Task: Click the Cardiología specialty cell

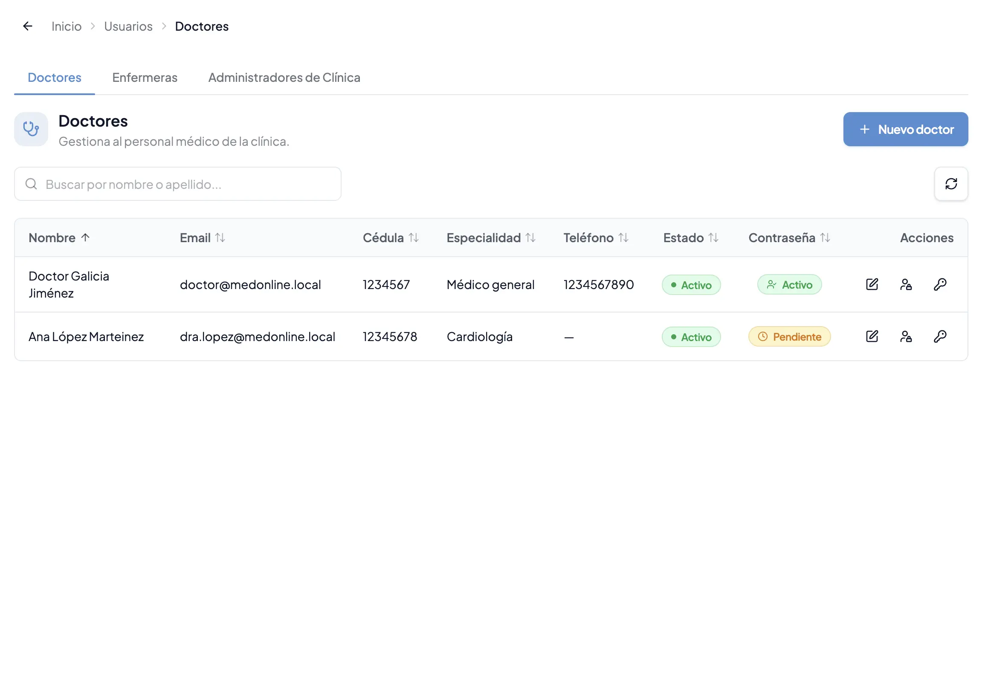Action: coord(479,337)
